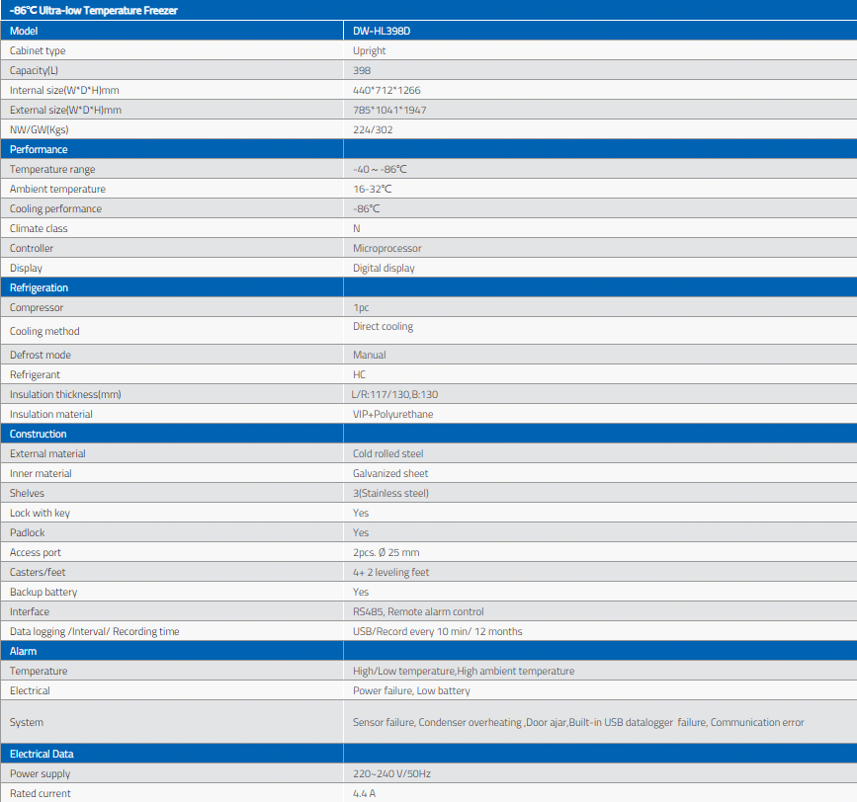The width and height of the screenshot is (857, 802).
Task: Click the 'Microprocessor' controller value
Action: 386,248
